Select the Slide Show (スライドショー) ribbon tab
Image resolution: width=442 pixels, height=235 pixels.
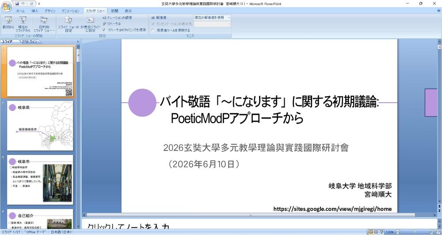(x=95, y=11)
